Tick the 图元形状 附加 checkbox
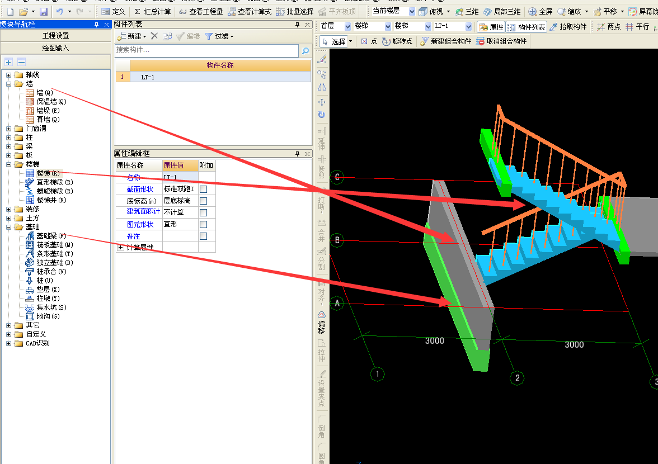Screen dimensions: 658x464 pyautogui.click(x=204, y=224)
